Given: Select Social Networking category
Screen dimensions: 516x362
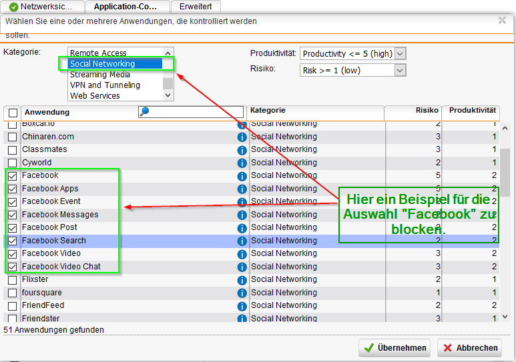Looking at the screenshot, I should (115, 63).
